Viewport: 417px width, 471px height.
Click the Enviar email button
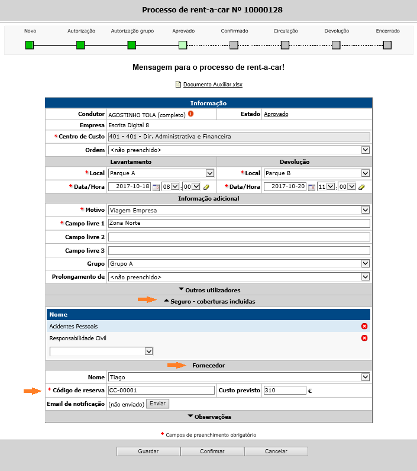pyautogui.click(x=157, y=404)
